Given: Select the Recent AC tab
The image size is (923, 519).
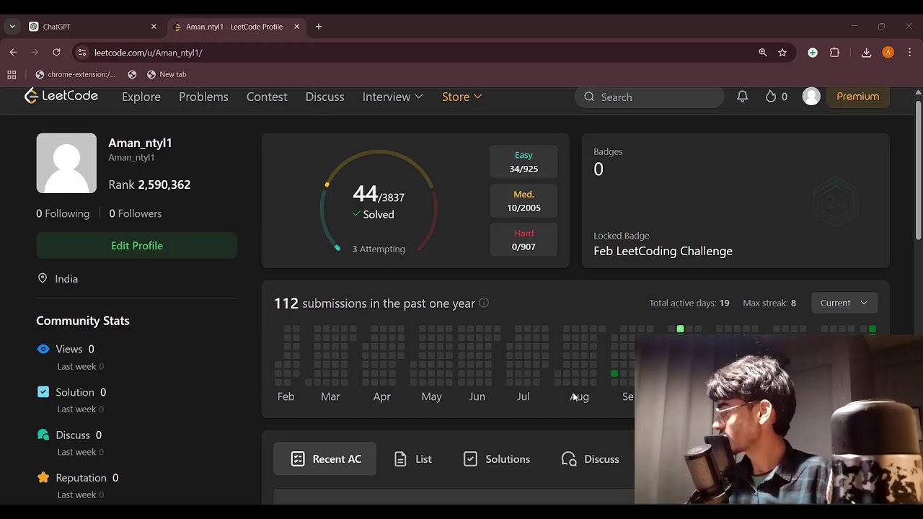Looking at the screenshot, I should pyautogui.click(x=325, y=458).
